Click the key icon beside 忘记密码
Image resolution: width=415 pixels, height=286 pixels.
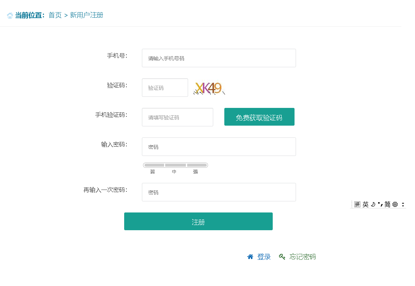pos(282,257)
